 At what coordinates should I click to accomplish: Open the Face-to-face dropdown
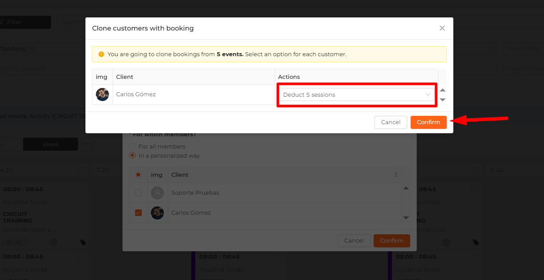point(524,68)
